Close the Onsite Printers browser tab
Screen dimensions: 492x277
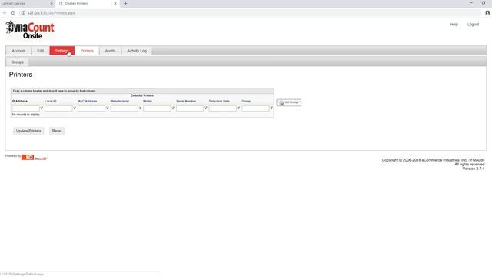click(115, 3)
